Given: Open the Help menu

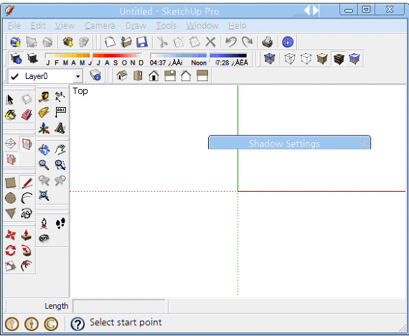Looking at the screenshot, I should coord(237,26).
